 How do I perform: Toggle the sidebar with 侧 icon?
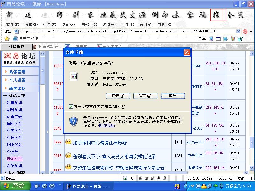pyautogui.click(x=155, y=15)
